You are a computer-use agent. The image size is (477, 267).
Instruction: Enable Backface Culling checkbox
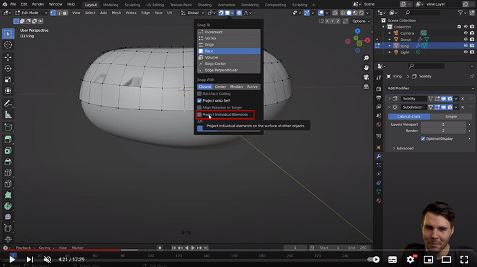click(199, 93)
